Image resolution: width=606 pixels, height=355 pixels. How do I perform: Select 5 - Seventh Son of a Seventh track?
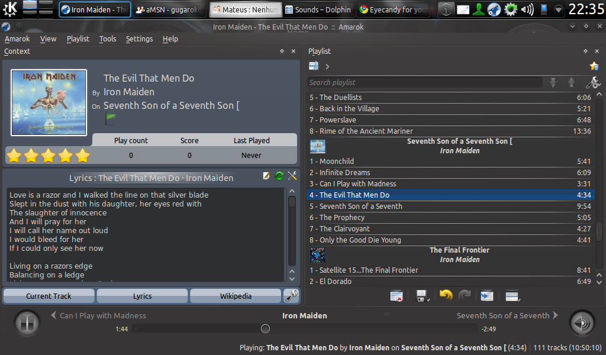[450, 206]
